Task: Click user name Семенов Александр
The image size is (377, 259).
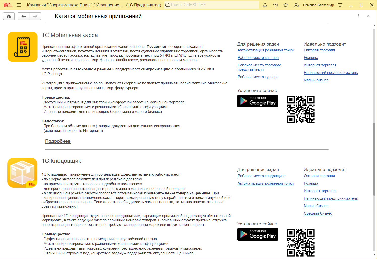Action: pos(318,5)
